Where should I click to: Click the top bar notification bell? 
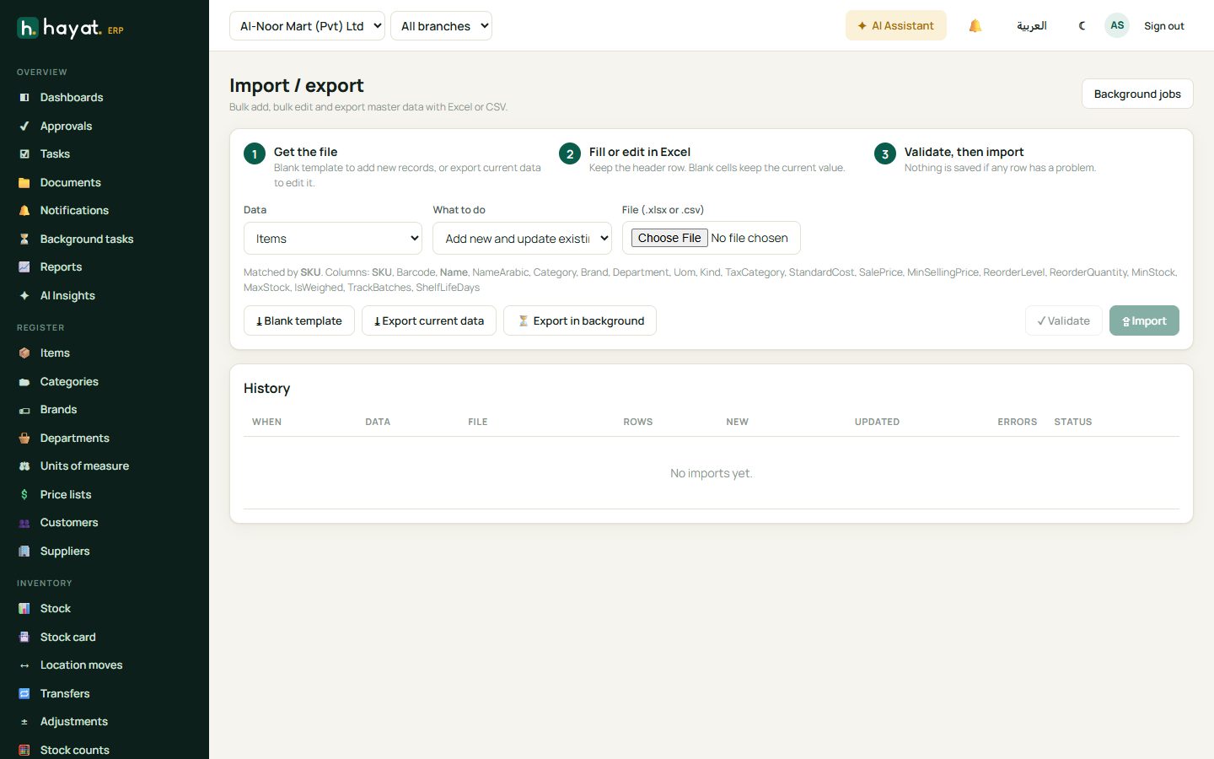coord(975,26)
